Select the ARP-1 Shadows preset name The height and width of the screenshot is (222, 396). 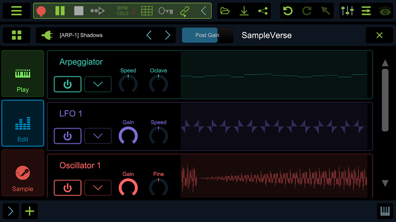(81, 35)
